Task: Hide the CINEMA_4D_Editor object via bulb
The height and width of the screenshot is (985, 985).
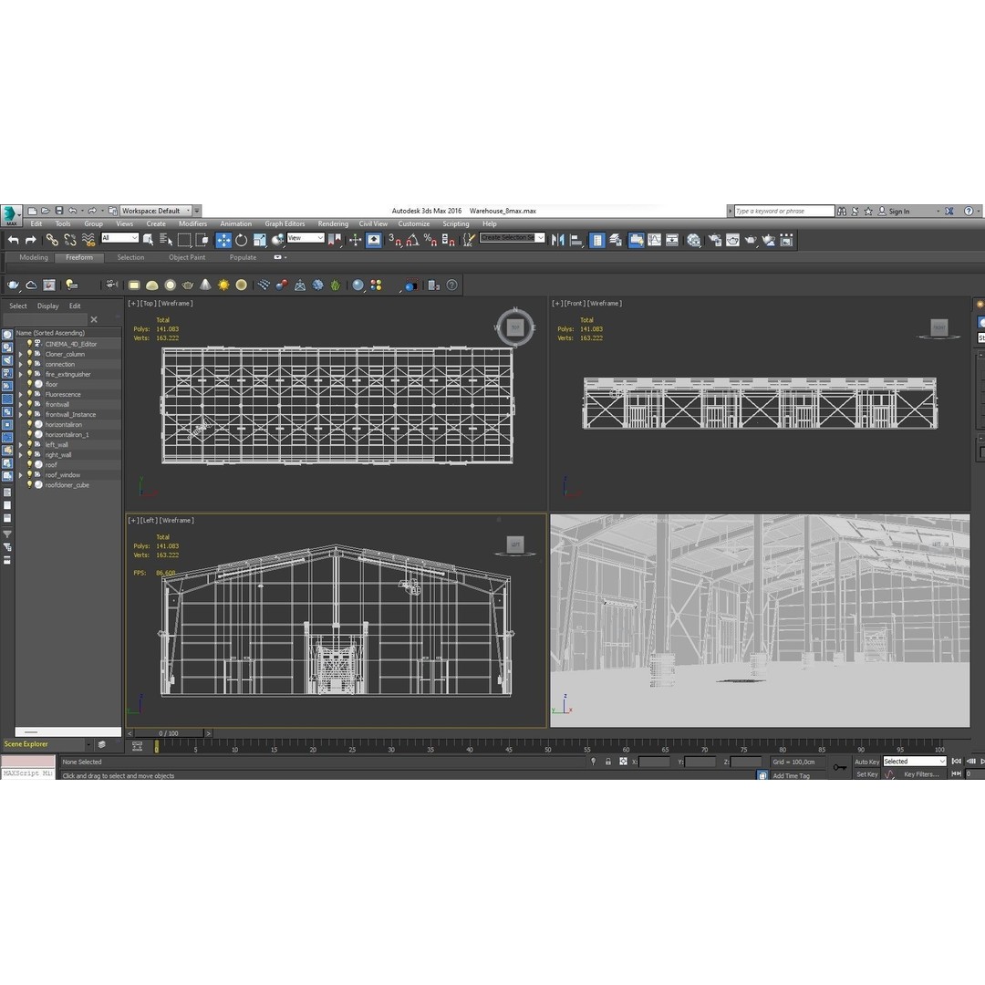Action: 29,344
